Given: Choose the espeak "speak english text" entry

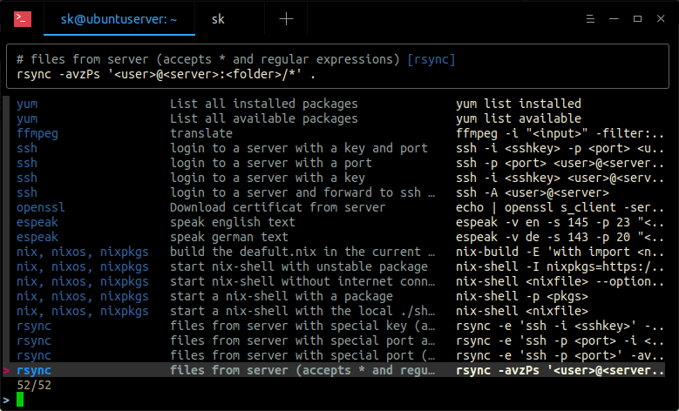Looking at the screenshot, I should [x=232, y=222].
